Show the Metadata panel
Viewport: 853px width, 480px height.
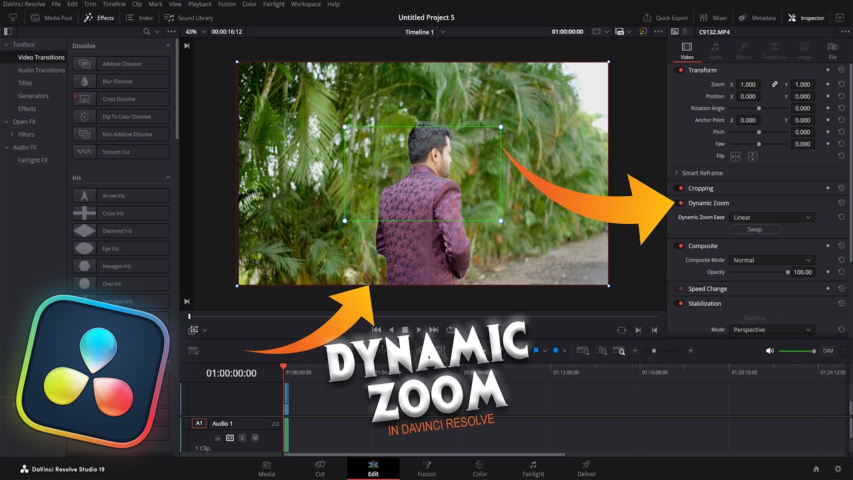757,18
